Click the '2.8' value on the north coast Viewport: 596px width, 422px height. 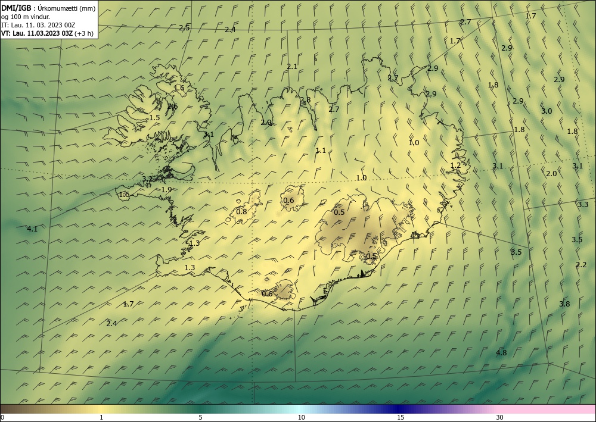click(305, 100)
